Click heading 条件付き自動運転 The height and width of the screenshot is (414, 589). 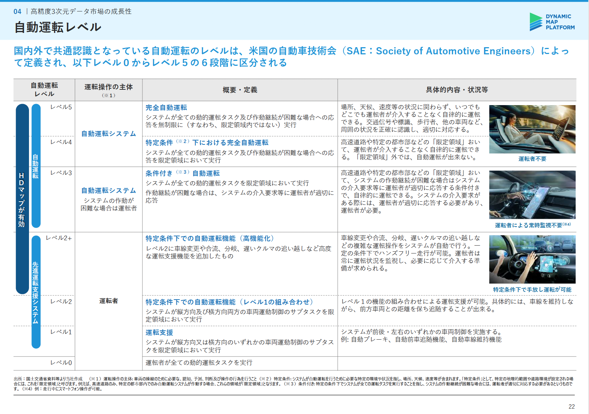coord(182,173)
